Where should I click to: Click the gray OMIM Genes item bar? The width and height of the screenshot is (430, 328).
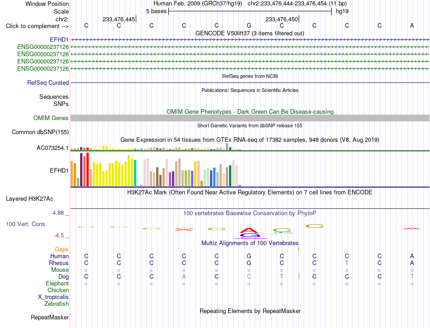click(x=250, y=118)
